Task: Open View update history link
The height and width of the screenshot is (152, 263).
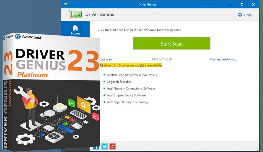Action: (223, 59)
